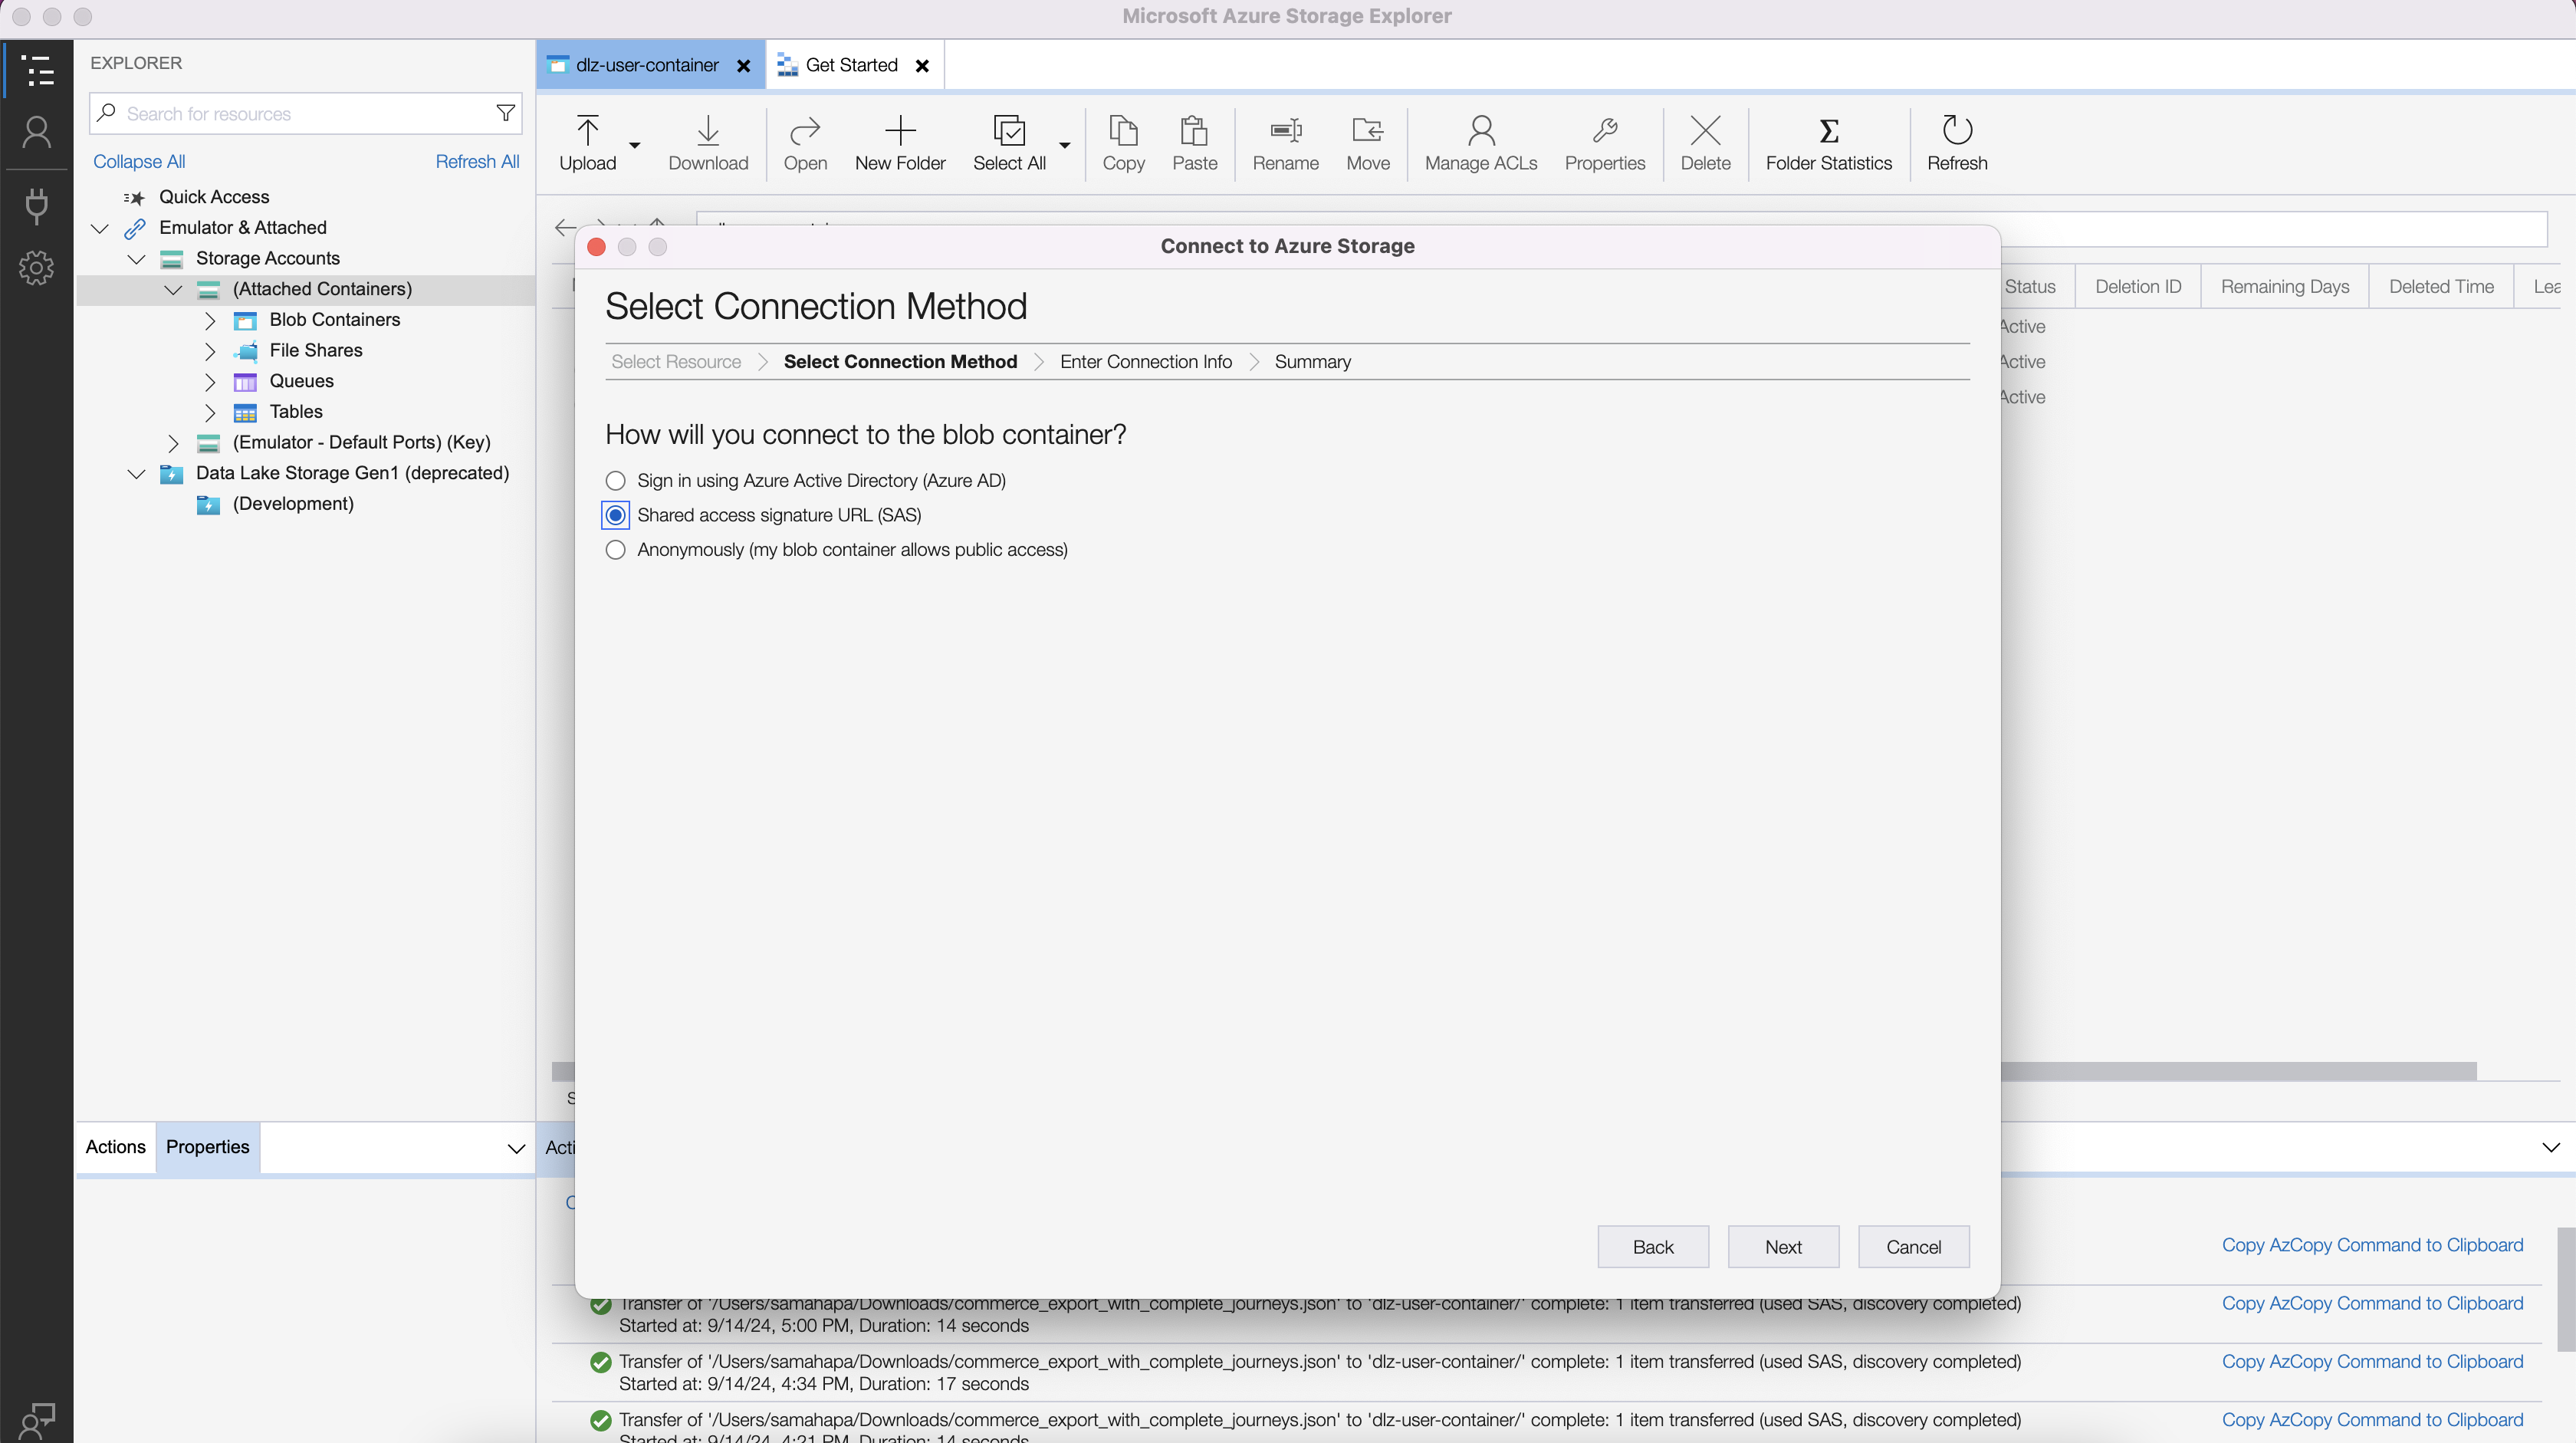Image resolution: width=2576 pixels, height=1443 pixels.
Task: Click the Folder Statistics sigma icon
Action: pos(1828,131)
